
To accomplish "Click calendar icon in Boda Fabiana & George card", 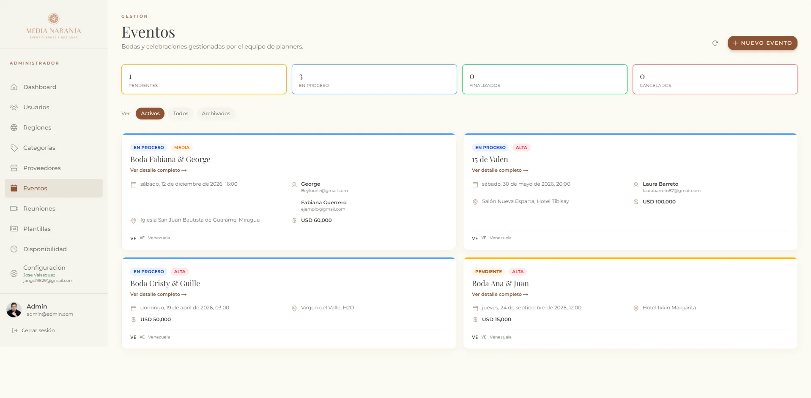I will point(134,184).
